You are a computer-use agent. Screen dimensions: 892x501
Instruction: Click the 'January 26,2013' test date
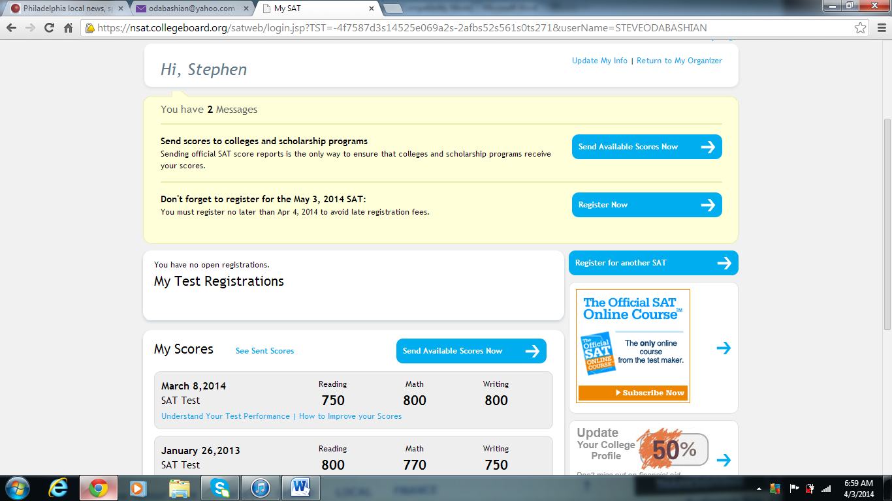point(200,450)
